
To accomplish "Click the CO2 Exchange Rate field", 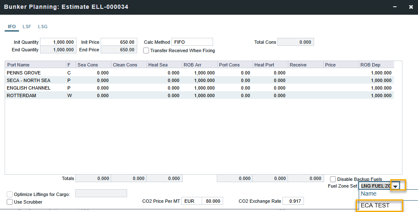I will (x=293, y=201).
